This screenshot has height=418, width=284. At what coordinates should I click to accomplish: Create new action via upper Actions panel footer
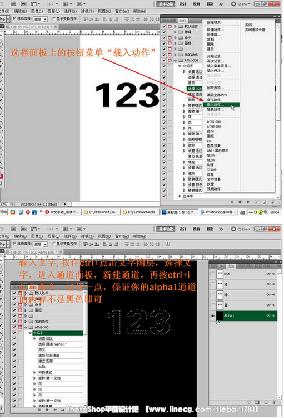click(x=265, y=202)
